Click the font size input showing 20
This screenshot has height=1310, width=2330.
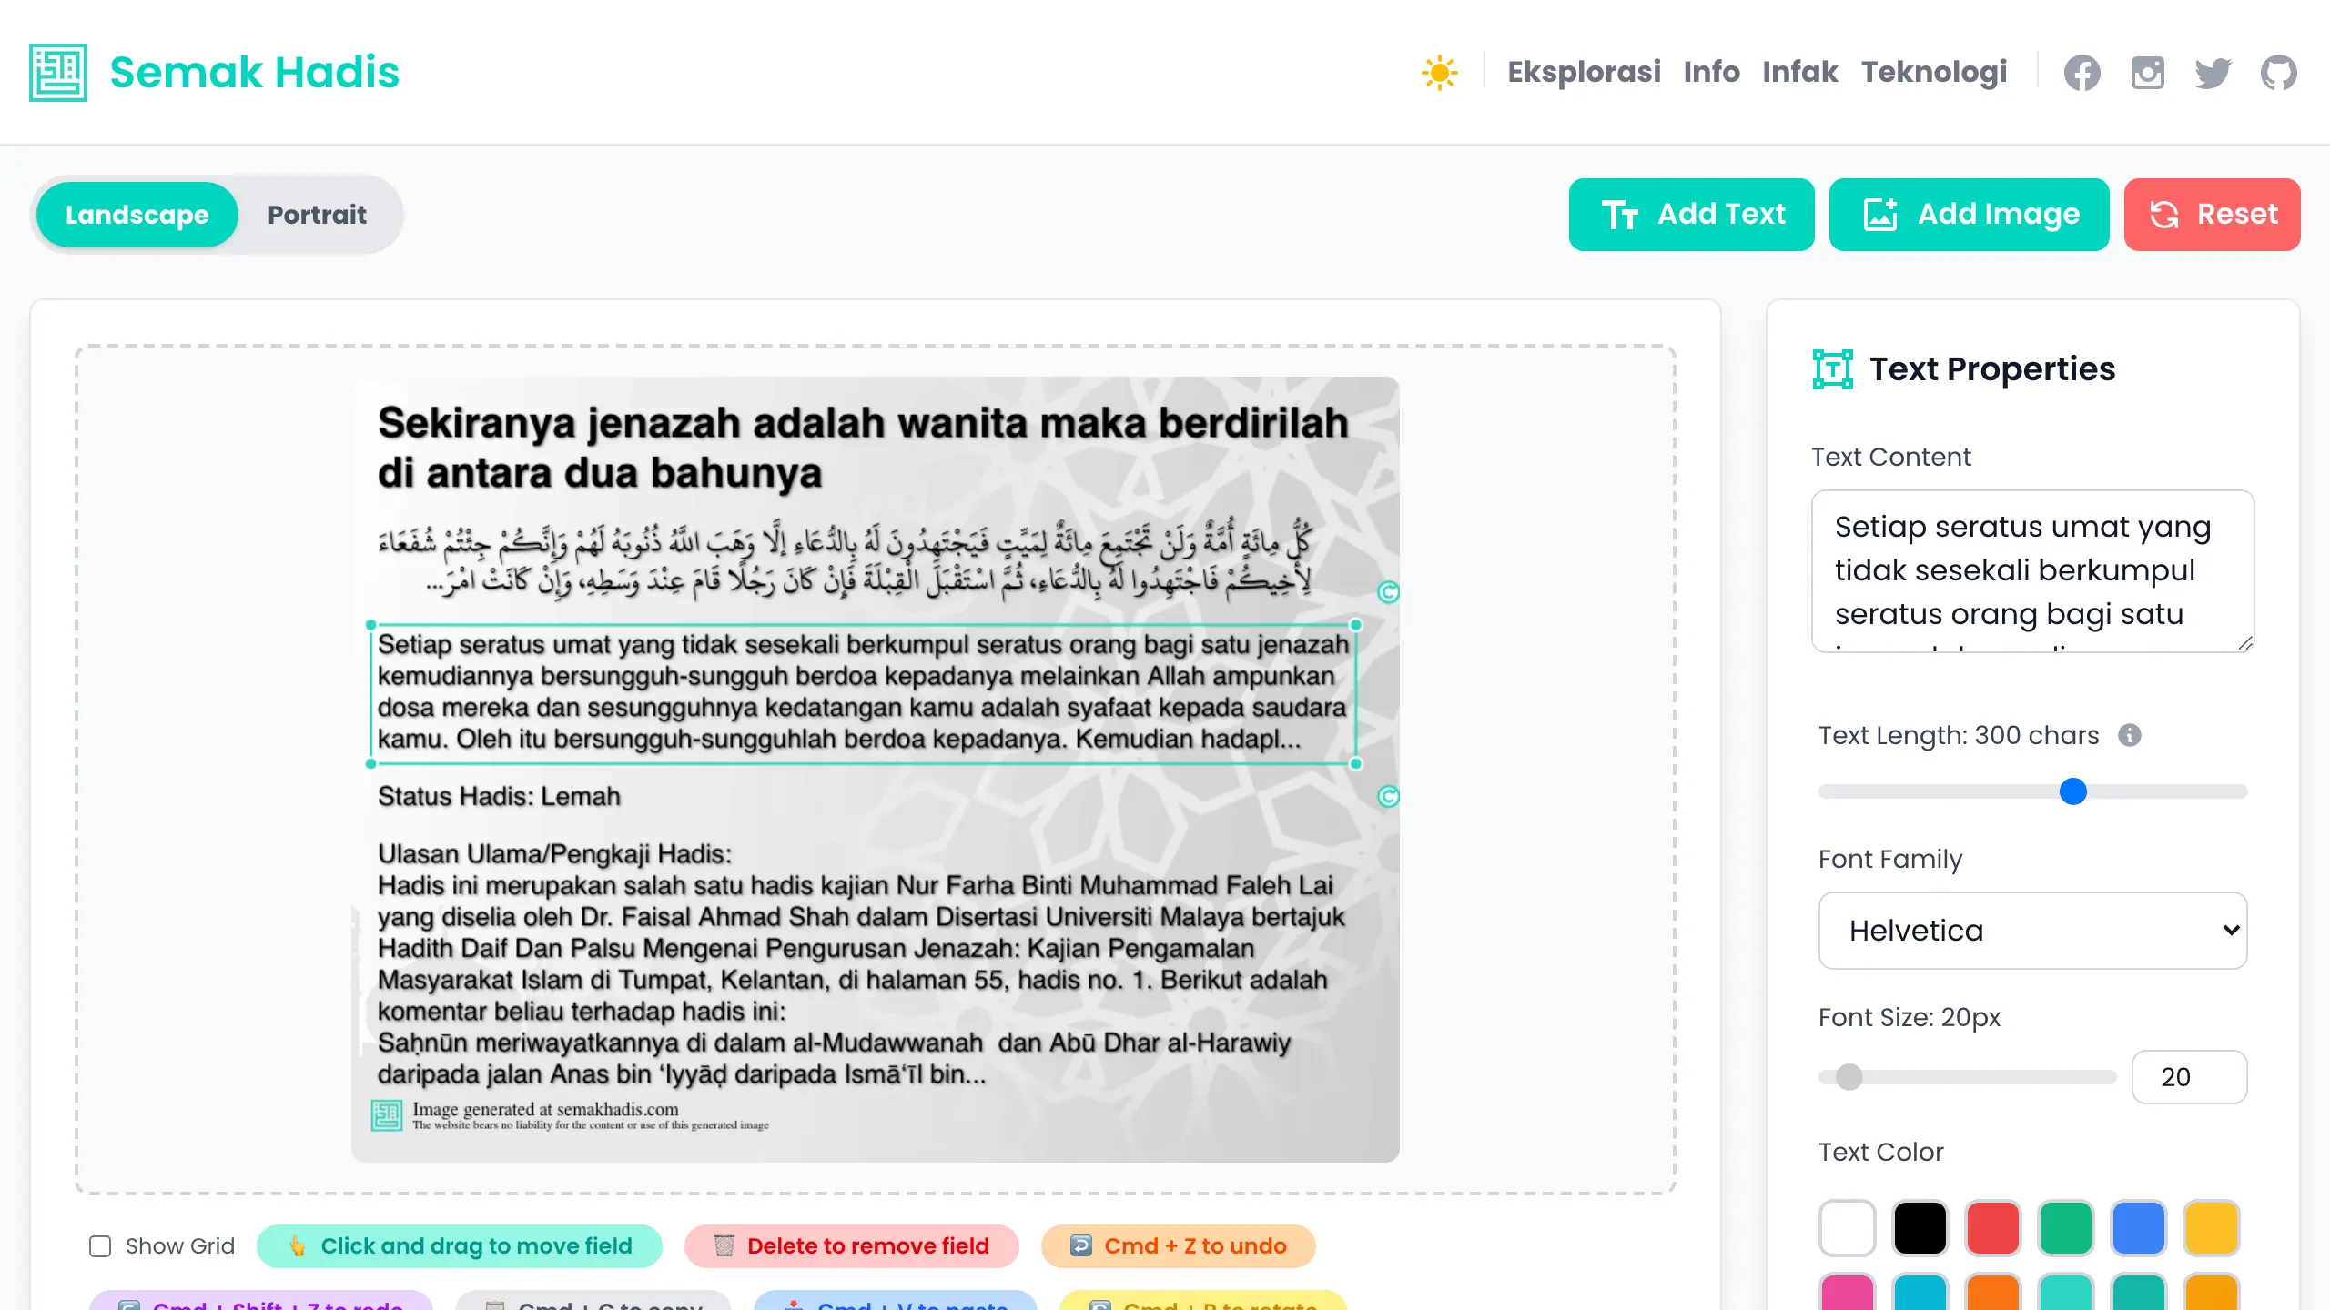pos(2190,1077)
